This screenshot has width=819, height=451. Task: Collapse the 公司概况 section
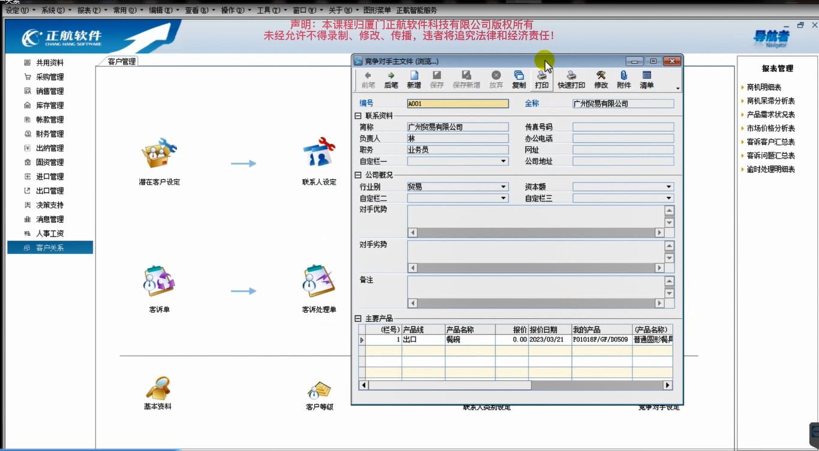point(358,175)
